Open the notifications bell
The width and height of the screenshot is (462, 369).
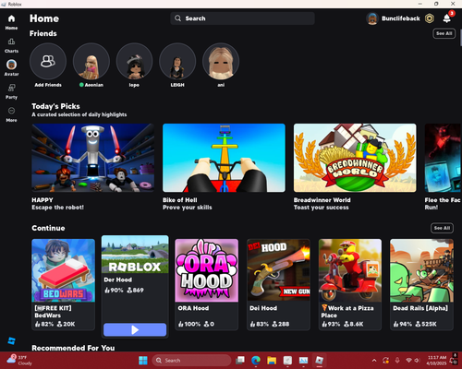(x=447, y=18)
